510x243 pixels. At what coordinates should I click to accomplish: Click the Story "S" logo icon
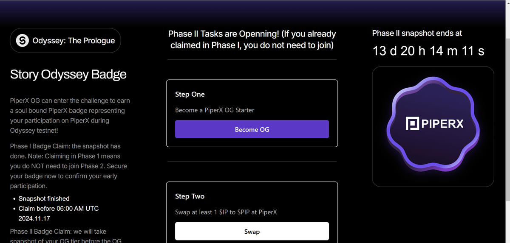[22, 41]
